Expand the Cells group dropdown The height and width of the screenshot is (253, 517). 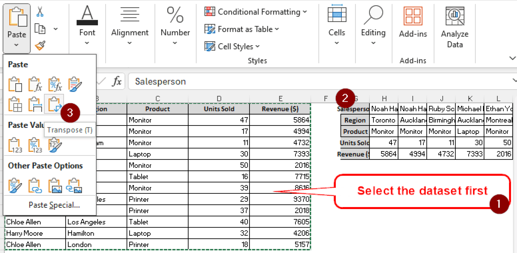(x=337, y=43)
